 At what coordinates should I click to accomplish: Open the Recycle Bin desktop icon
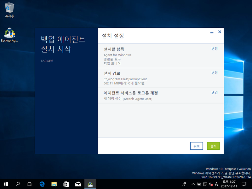[x=9, y=10]
